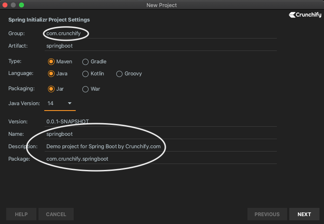Select Java language option
This screenshot has width=324, height=224.
(x=51, y=74)
